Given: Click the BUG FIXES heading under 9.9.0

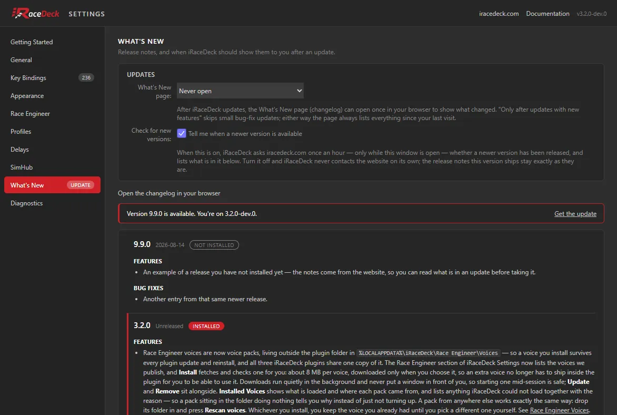Looking at the screenshot, I should click(148, 288).
